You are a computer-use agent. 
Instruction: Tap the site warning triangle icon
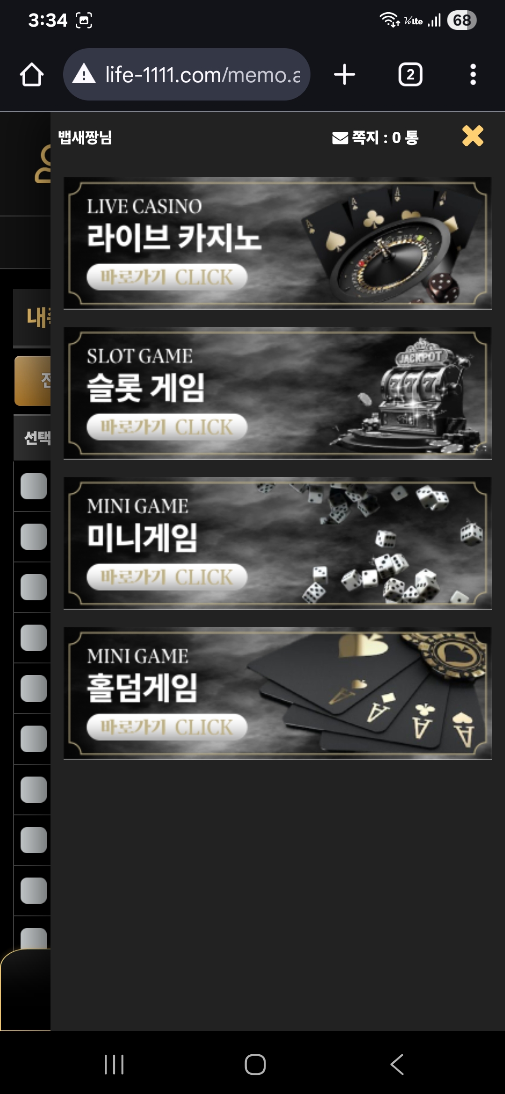[84, 74]
